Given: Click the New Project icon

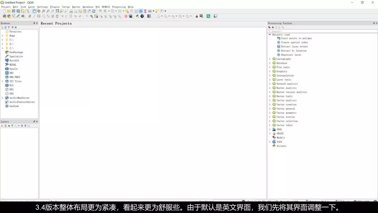Looking at the screenshot, I should point(4,11).
